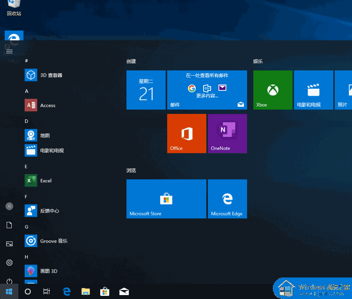The image size is (352, 299).
Task: Click the 娱乐 tile group title
Action: (x=258, y=61)
